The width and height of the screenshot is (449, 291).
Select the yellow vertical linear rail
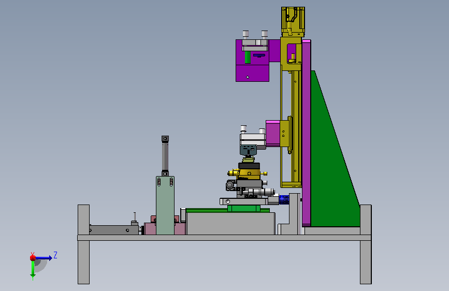(x=296, y=126)
